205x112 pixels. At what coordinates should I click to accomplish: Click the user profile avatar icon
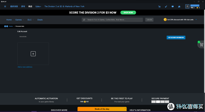(187, 6)
